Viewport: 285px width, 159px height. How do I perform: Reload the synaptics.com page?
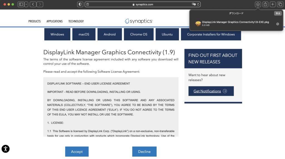pyautogui.click(x=198, y=4)
